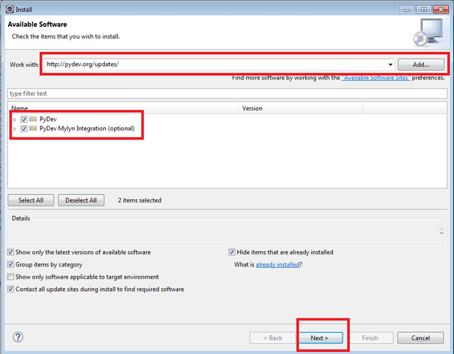This screenshot has width=454, height=354.
Task: Expand the PyDev Mylyn Integration node
Action: [15, 129]
